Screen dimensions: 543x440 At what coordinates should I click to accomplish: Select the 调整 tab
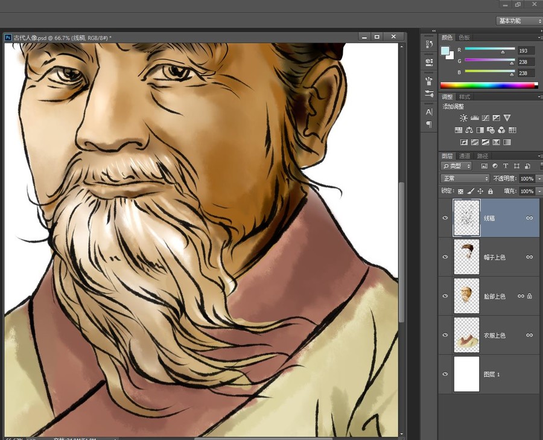click(446, 97)
